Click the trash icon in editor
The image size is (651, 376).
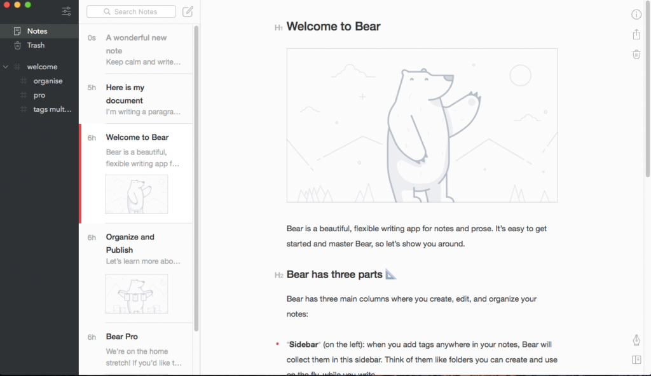pos(636,54)
